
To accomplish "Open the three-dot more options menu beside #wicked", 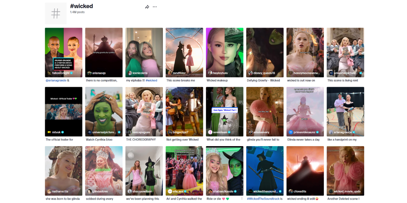I will (155, 7).
